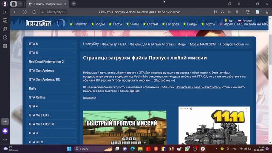This screenshot has height=153, width=272.
Task: Open the Карты menu item
Action: click(x=208, y=24)
